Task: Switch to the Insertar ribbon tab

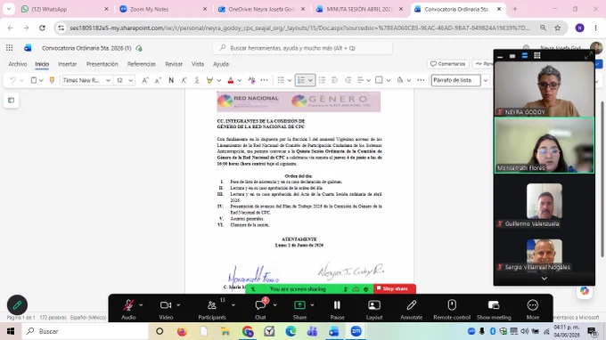Action: pos(67,64)
